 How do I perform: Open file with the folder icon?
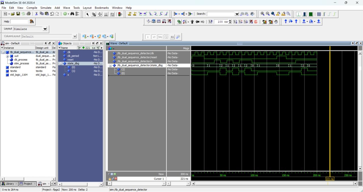(x=13, y=14)
